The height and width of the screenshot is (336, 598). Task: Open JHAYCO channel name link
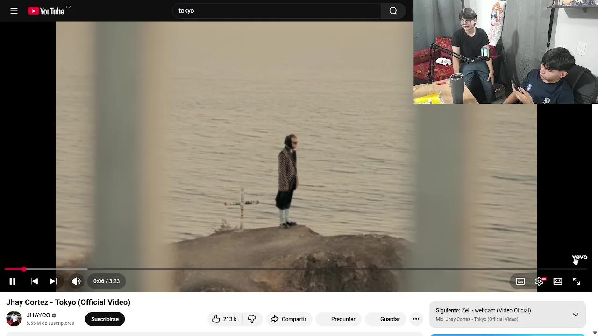pos(38,315)
